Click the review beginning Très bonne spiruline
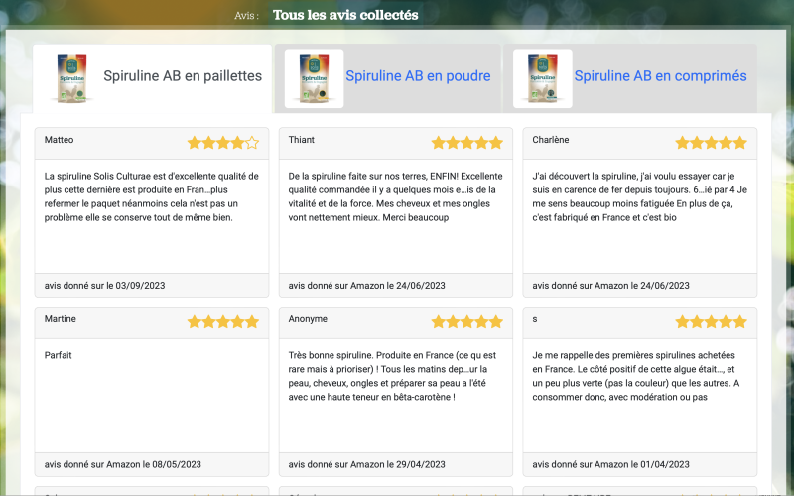The width and height of the screenshot is (794, 496). (x=392, y=376)
